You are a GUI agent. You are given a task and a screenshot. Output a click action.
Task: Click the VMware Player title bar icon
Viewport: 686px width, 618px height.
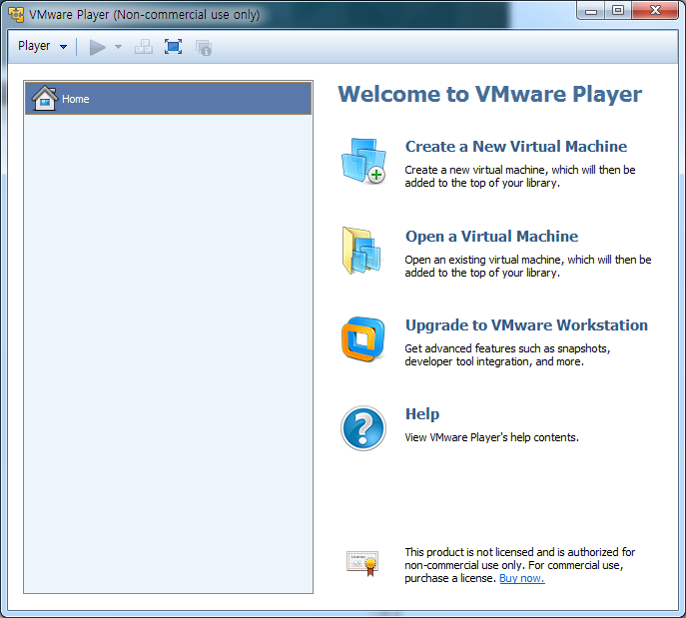coord(16,14)
